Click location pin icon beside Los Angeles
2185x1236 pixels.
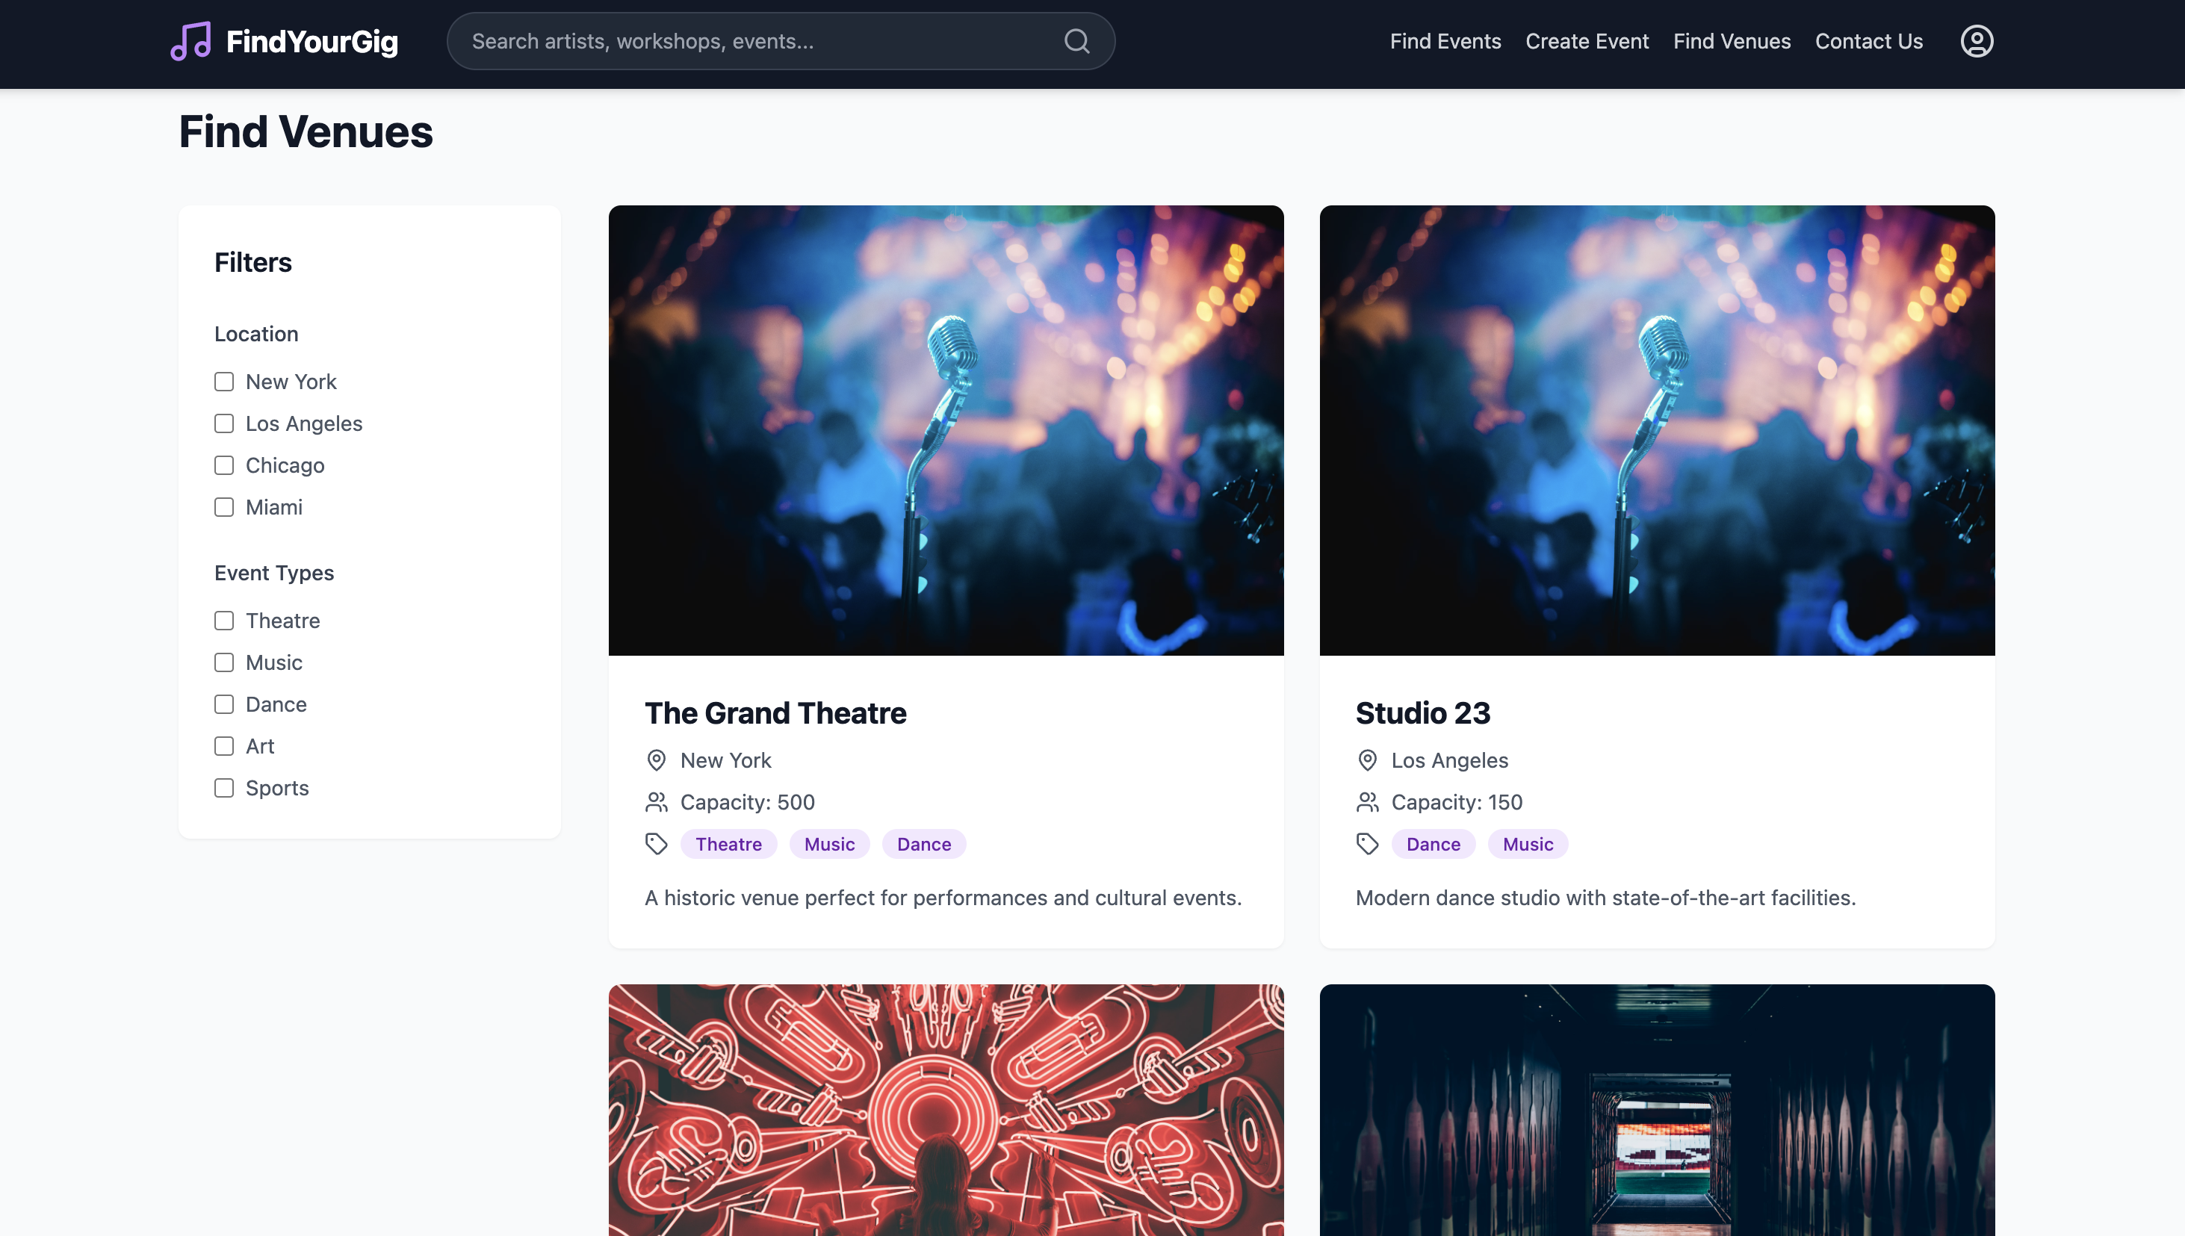coord(1367,760)
